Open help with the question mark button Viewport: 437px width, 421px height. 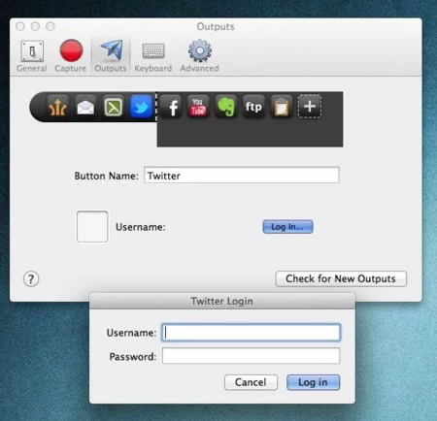pos(31,278)
